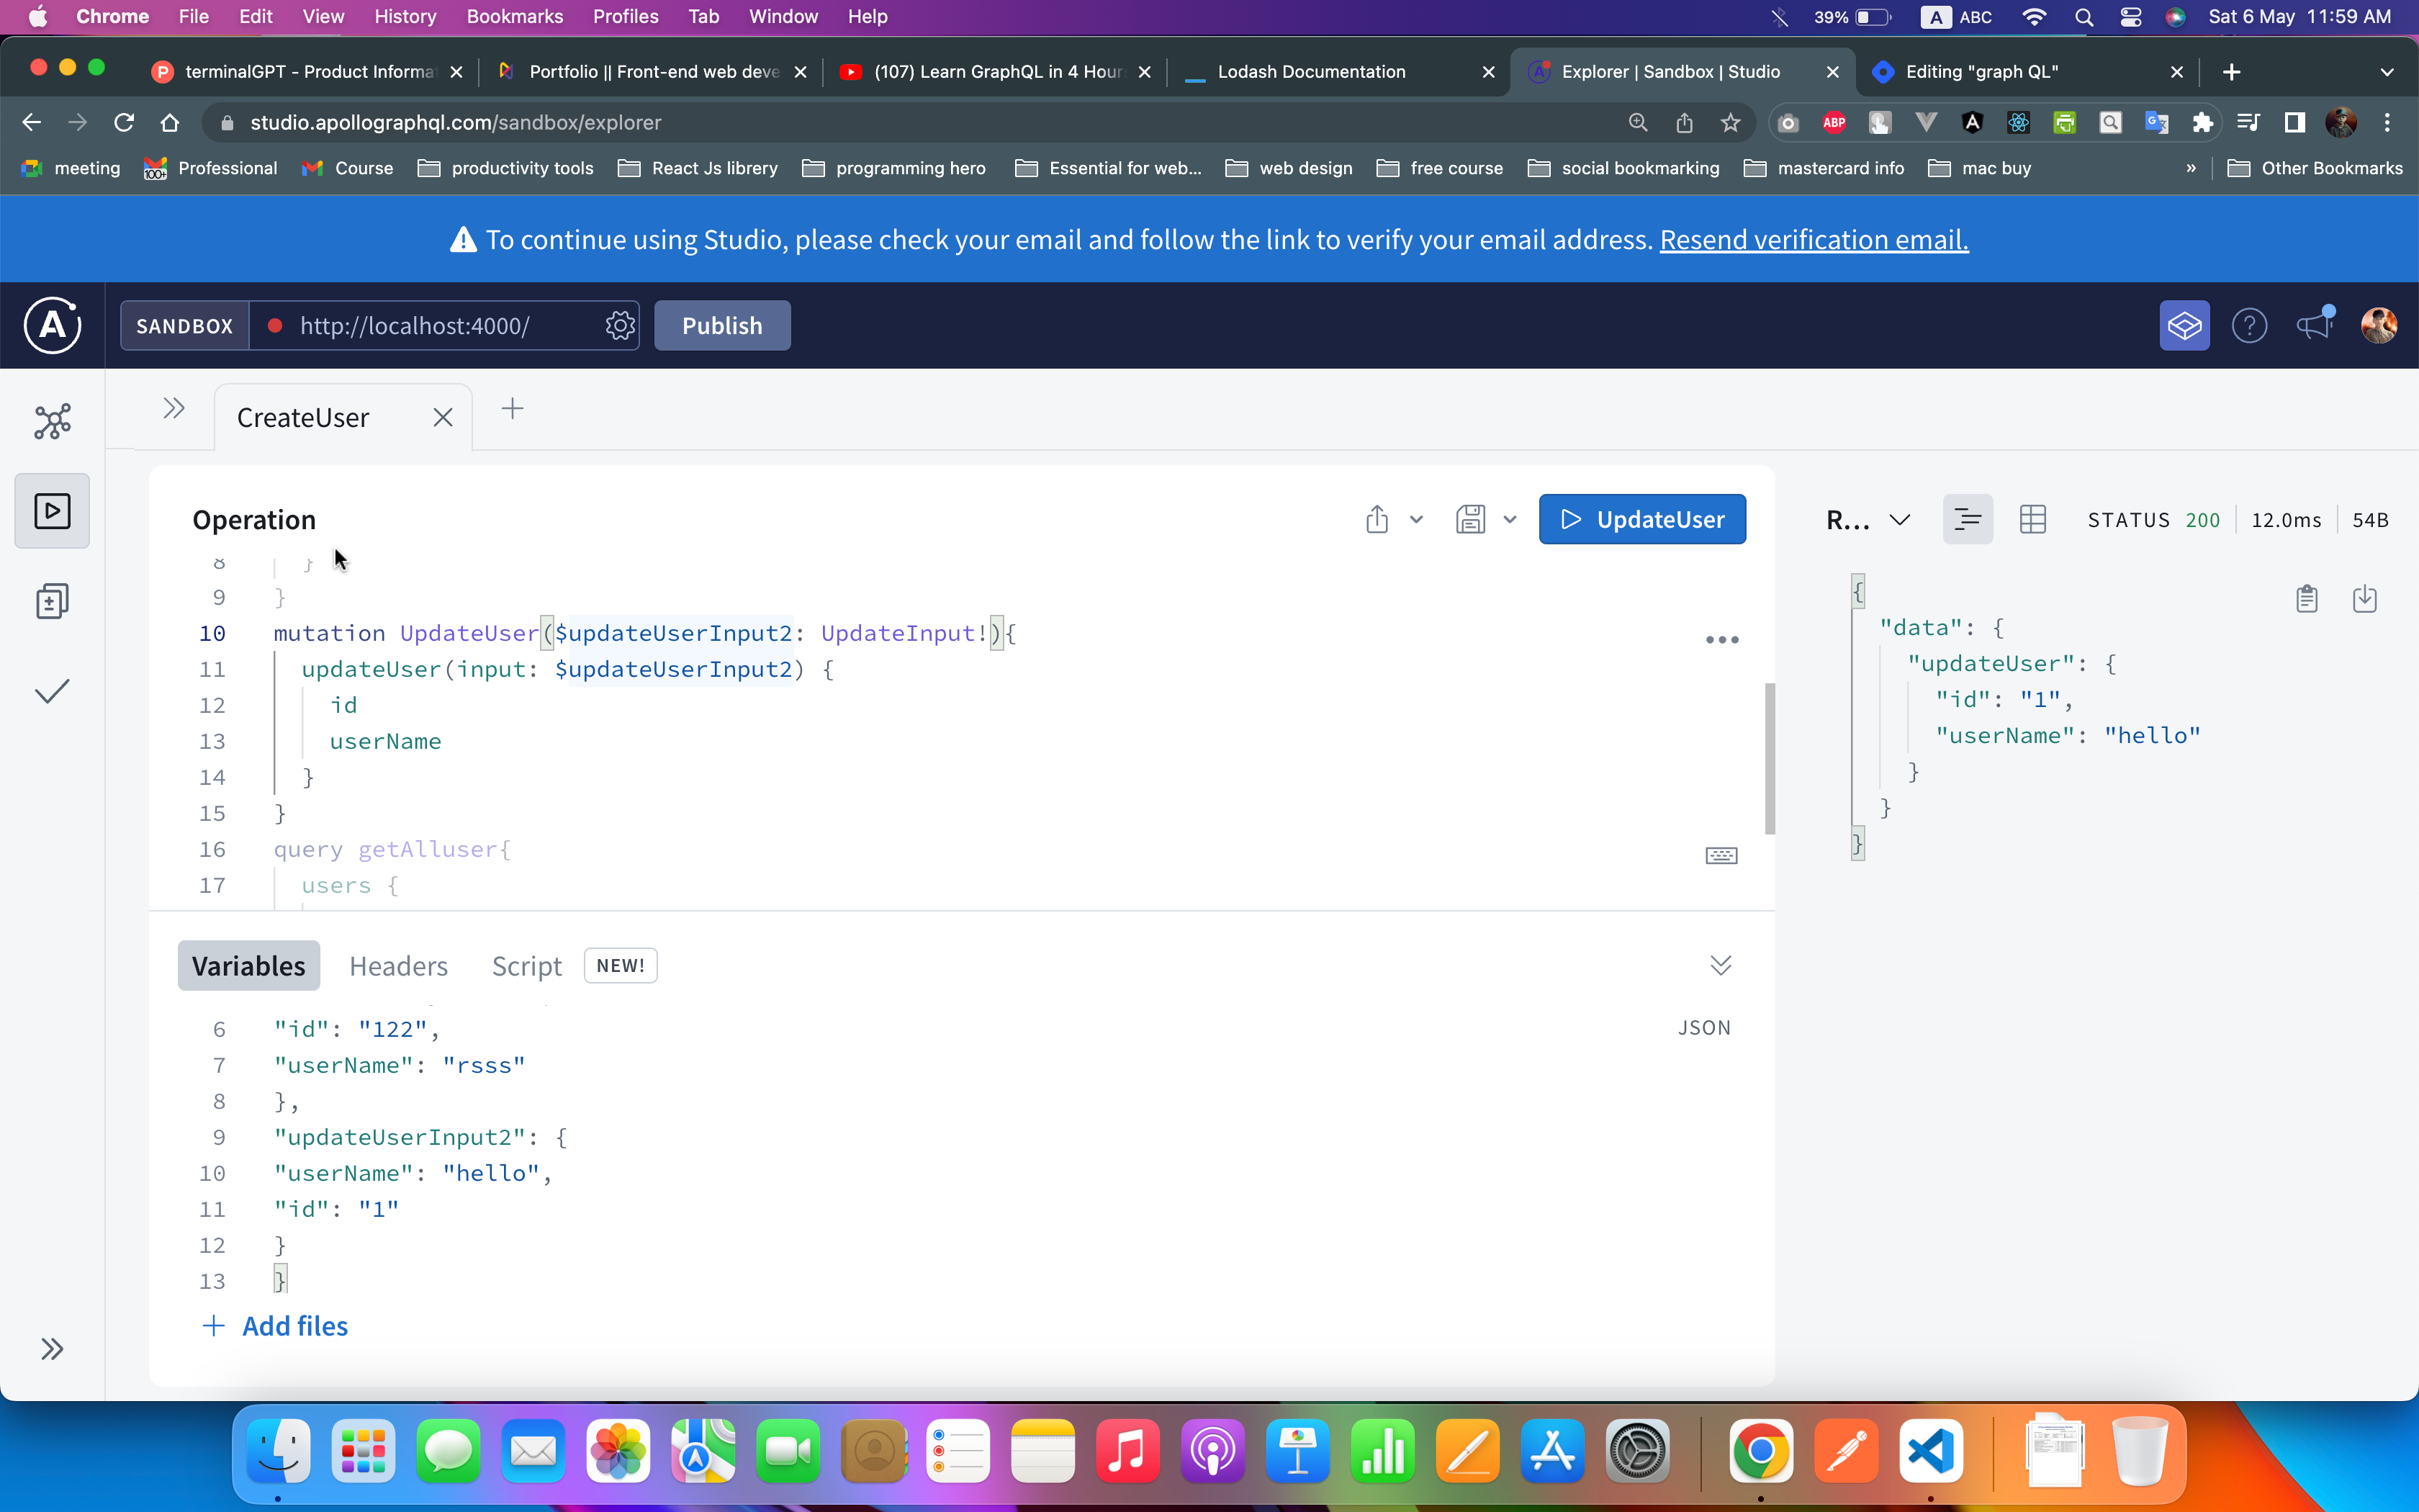Switch to the Script tab
The image size is (2419, 1512).
pos(527,966)
